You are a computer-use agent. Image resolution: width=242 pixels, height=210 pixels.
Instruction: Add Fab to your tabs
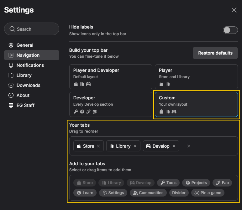222,183
